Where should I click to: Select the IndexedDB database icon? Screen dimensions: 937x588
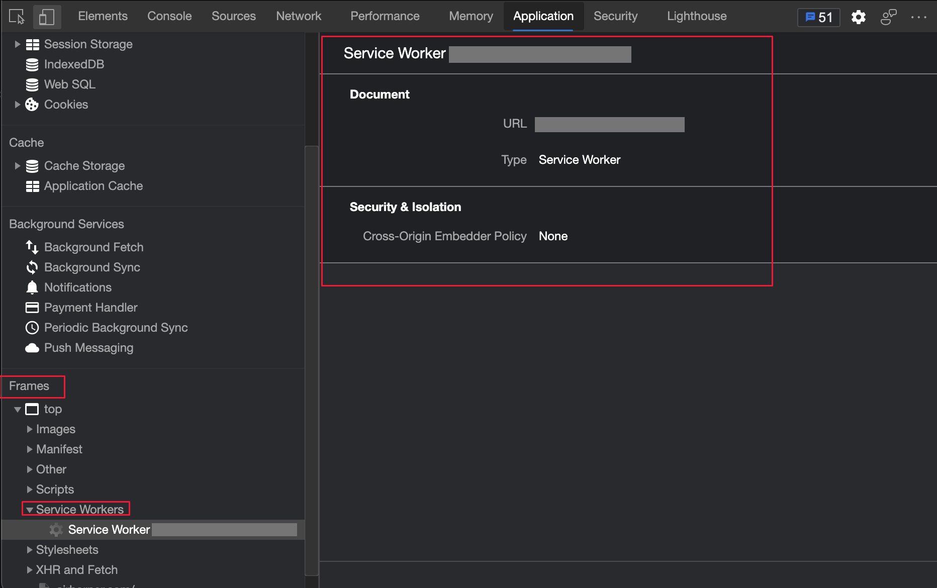[32, 64]
